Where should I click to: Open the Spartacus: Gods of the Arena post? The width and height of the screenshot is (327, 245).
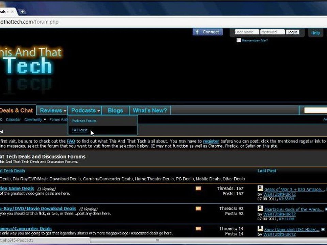pyautogui.click(x=294, y=209)
